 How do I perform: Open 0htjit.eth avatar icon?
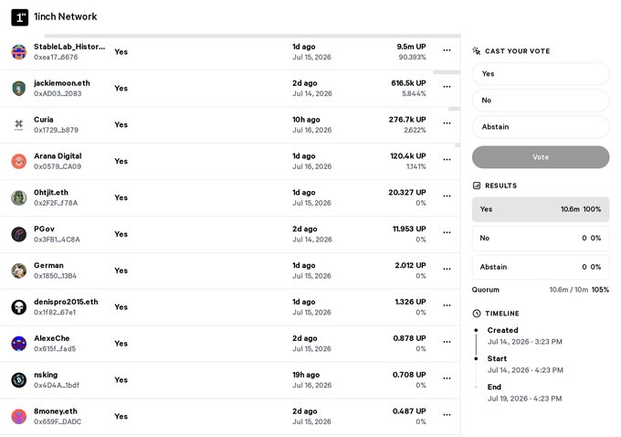(x=18, y=197)
